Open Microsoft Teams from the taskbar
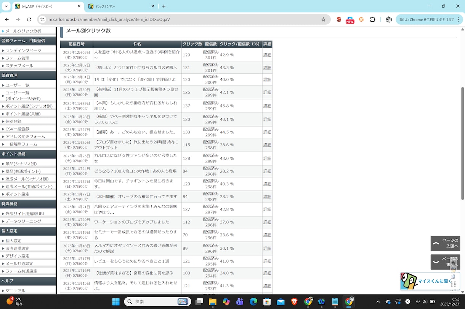Screen dimensions: 465x309 tap(240, 301)
